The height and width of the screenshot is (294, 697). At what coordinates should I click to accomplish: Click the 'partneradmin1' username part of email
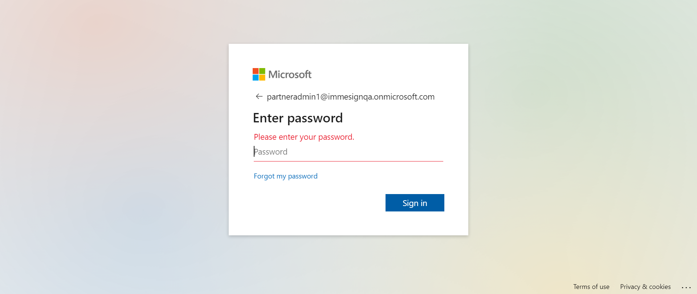[293, 97]
